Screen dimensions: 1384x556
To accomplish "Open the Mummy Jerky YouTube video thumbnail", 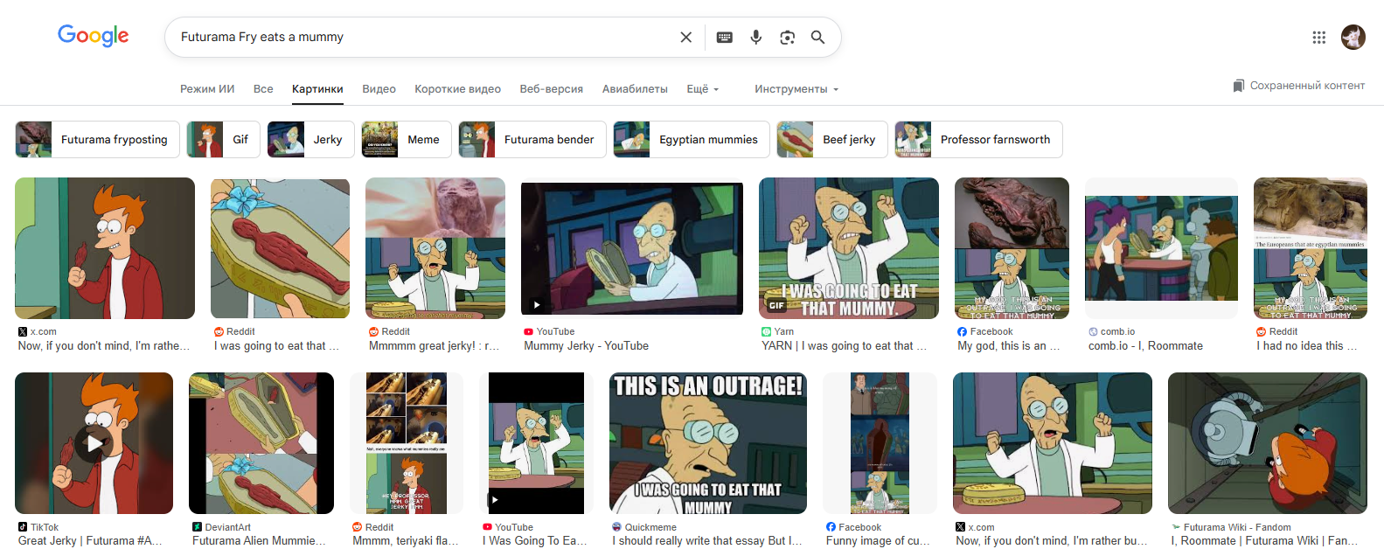I will coord(631,249).
